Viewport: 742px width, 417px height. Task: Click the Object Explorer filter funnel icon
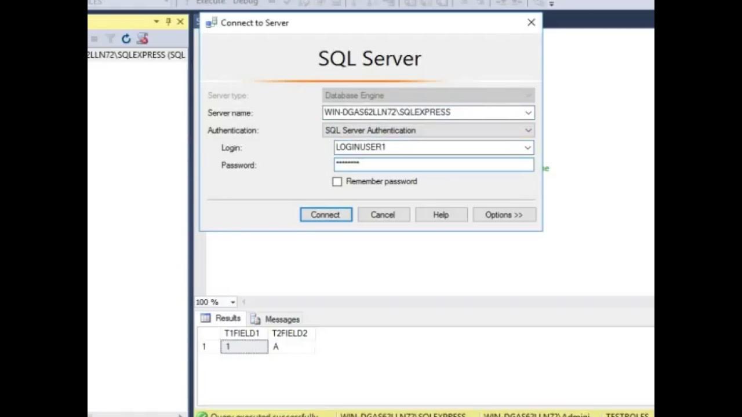[x=110, y=39]
